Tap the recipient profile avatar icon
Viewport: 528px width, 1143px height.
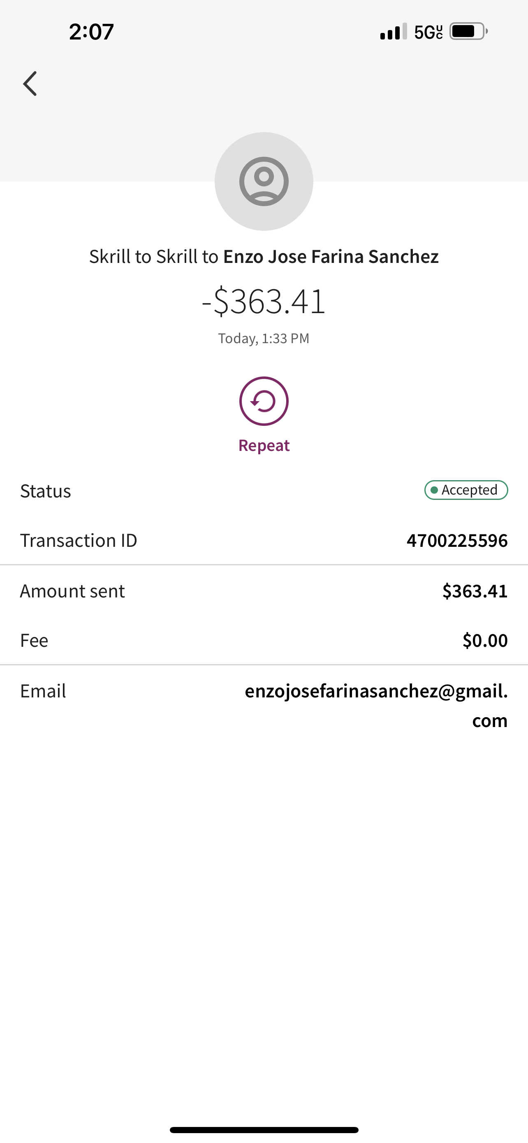(264, 181)
